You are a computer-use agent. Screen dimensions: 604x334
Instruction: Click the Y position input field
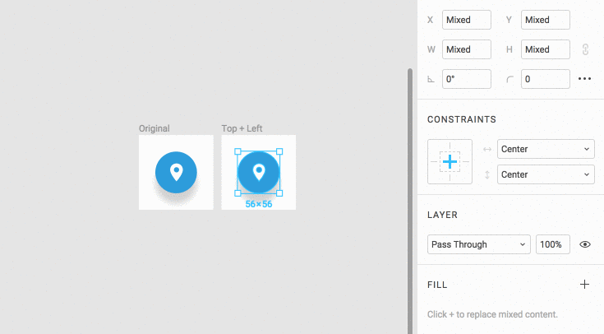click(546, 20)
